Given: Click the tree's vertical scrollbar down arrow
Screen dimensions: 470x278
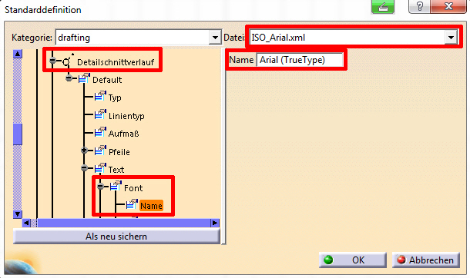Looking at the screenshot, I should [18, 214].
